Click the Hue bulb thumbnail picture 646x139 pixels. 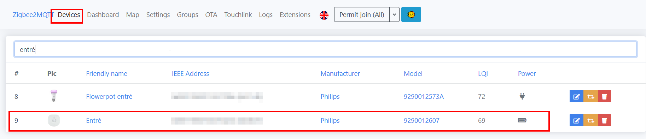(54, 96)
